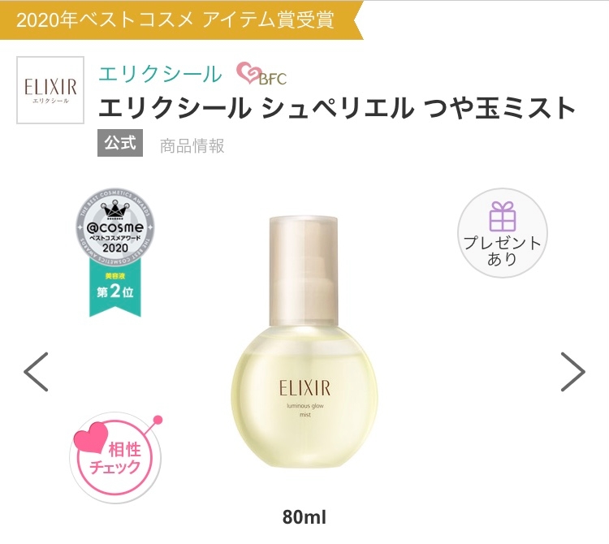Image resolution: width=609 pixels, height=544 pixels.
Task: Open the エリクシール brand link
Action: [x=160, y=74]
